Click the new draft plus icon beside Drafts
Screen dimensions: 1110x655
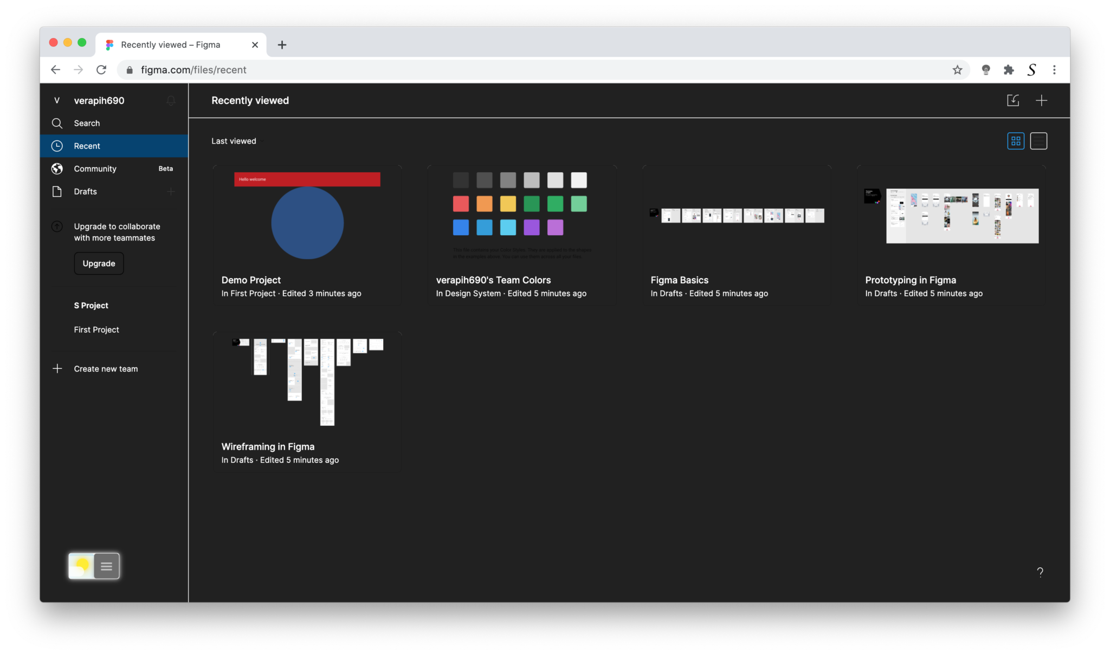[x=170, y=191]
